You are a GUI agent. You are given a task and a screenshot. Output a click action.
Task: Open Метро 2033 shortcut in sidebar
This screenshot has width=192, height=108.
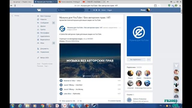point(44,58)
